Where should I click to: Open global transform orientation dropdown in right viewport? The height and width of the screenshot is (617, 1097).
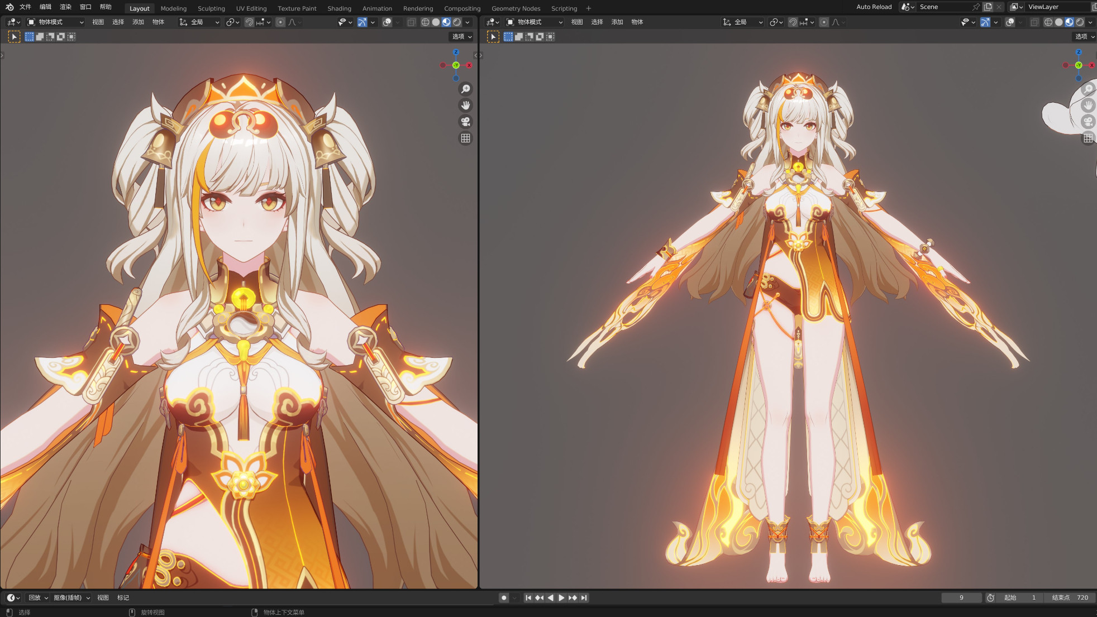(743, 22)
